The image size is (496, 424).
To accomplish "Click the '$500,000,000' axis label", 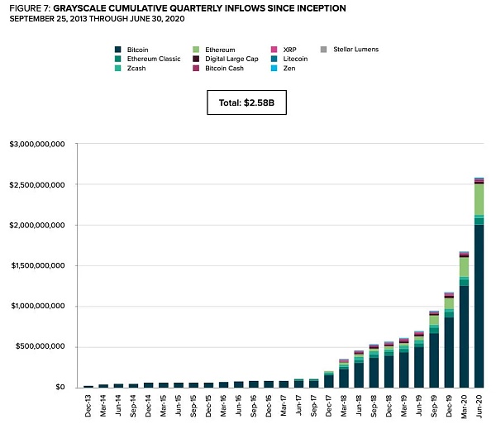I will coord(41,346).
